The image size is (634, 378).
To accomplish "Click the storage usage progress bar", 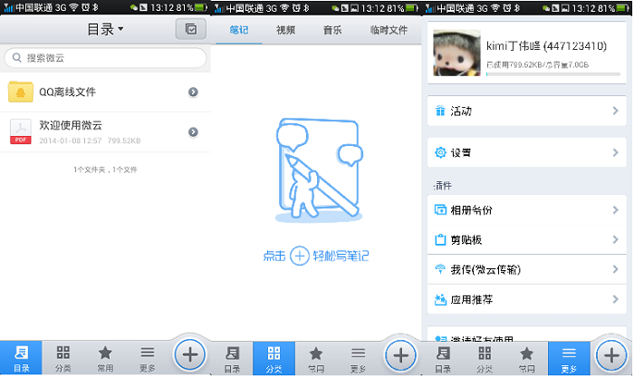I will click(553, 74).
